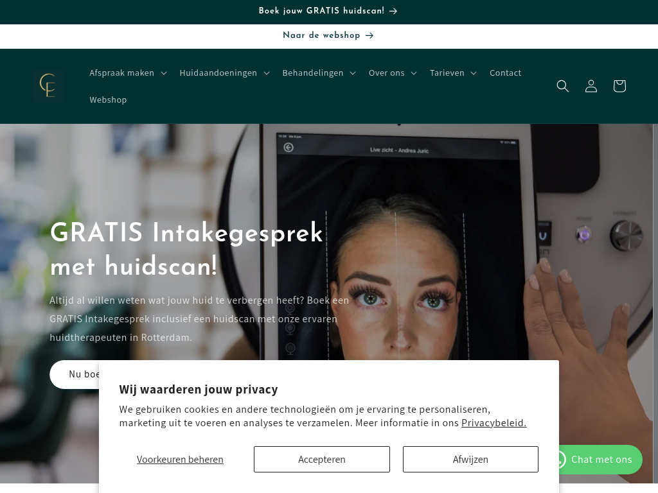Expand the Tarieven dropdown
658x493 pixels.
point(453,73)
